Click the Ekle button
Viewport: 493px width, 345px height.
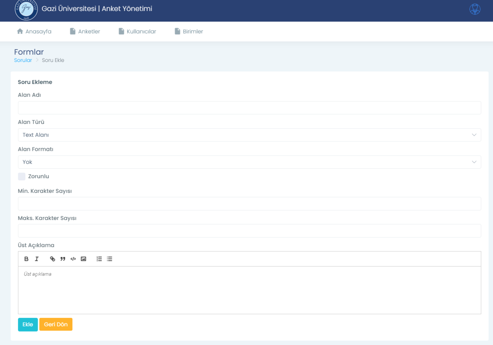[x=28, y=324]
